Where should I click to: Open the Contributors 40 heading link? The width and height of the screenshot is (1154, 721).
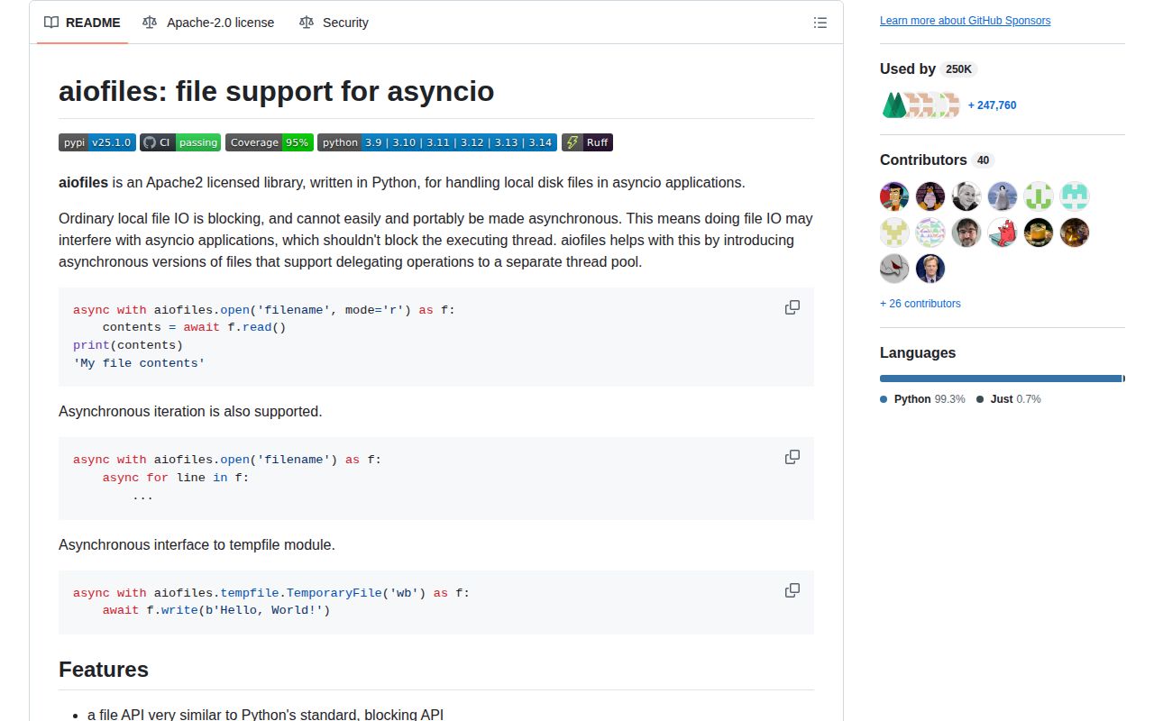pos(937,160)
